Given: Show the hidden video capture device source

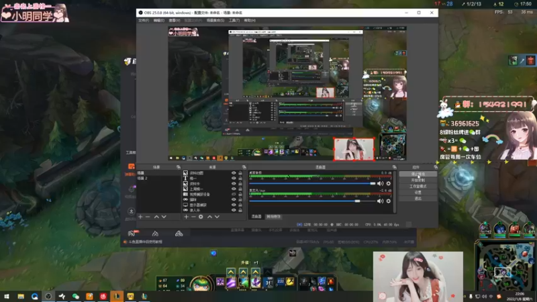Looking at the screenshot, I should (234, 194).
